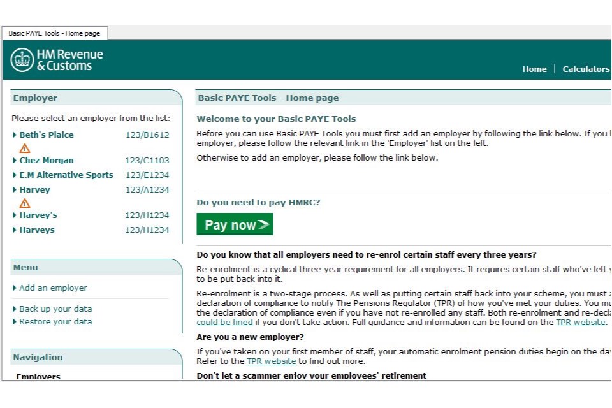Expand the Beth's Plaice employer arrow
This screenshot has height=408, width=612.
[x=15, y=135]
